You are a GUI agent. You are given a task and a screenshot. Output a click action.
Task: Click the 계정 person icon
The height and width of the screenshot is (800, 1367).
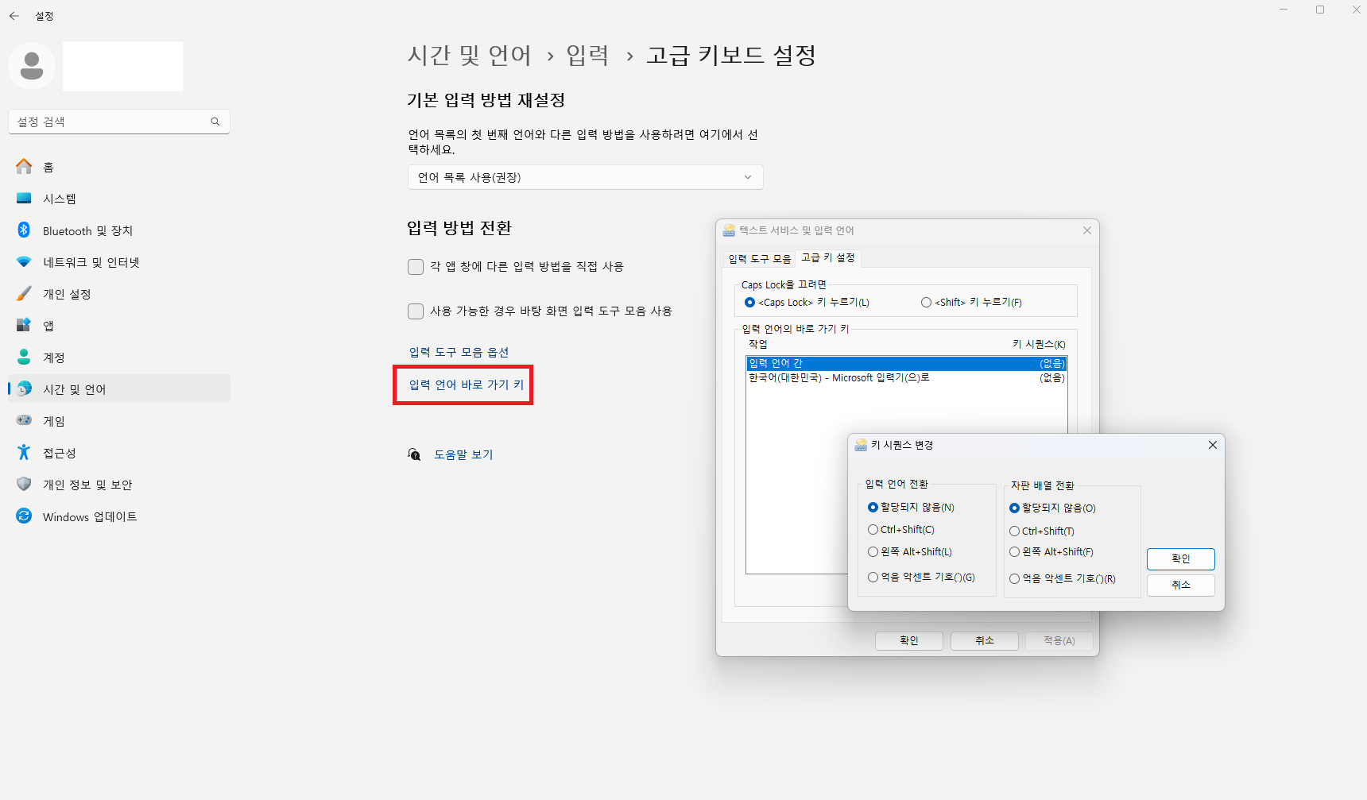click(x=24, y=357)
